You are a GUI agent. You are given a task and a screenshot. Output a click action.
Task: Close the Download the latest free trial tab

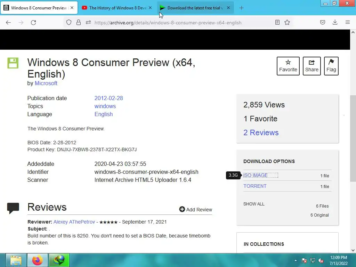tap(228, 8)
